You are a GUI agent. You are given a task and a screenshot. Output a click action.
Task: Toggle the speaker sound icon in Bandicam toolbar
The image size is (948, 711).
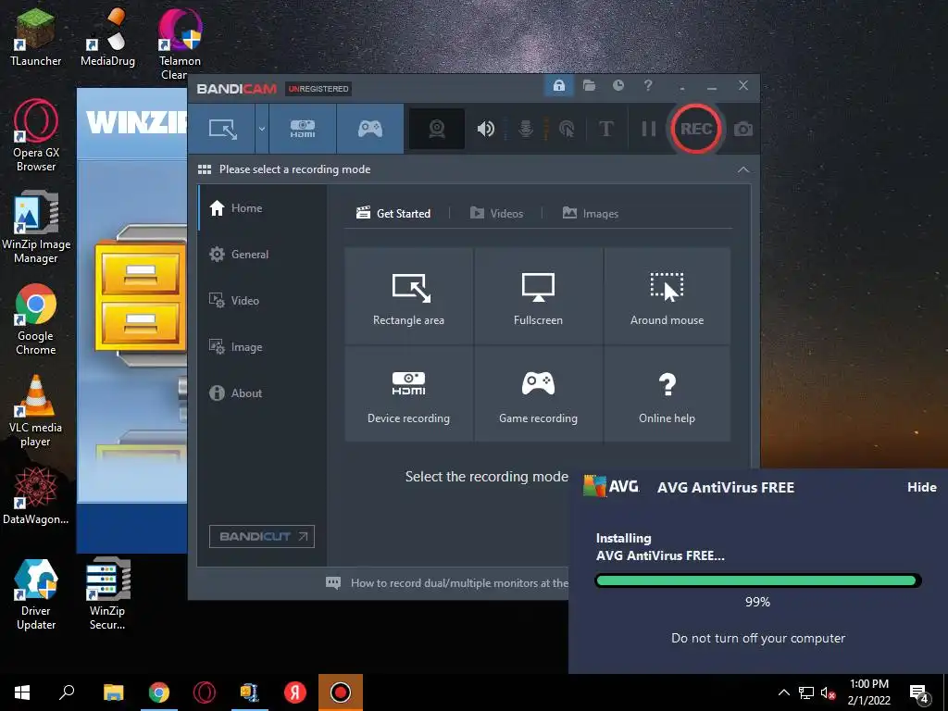coord(485,129)
